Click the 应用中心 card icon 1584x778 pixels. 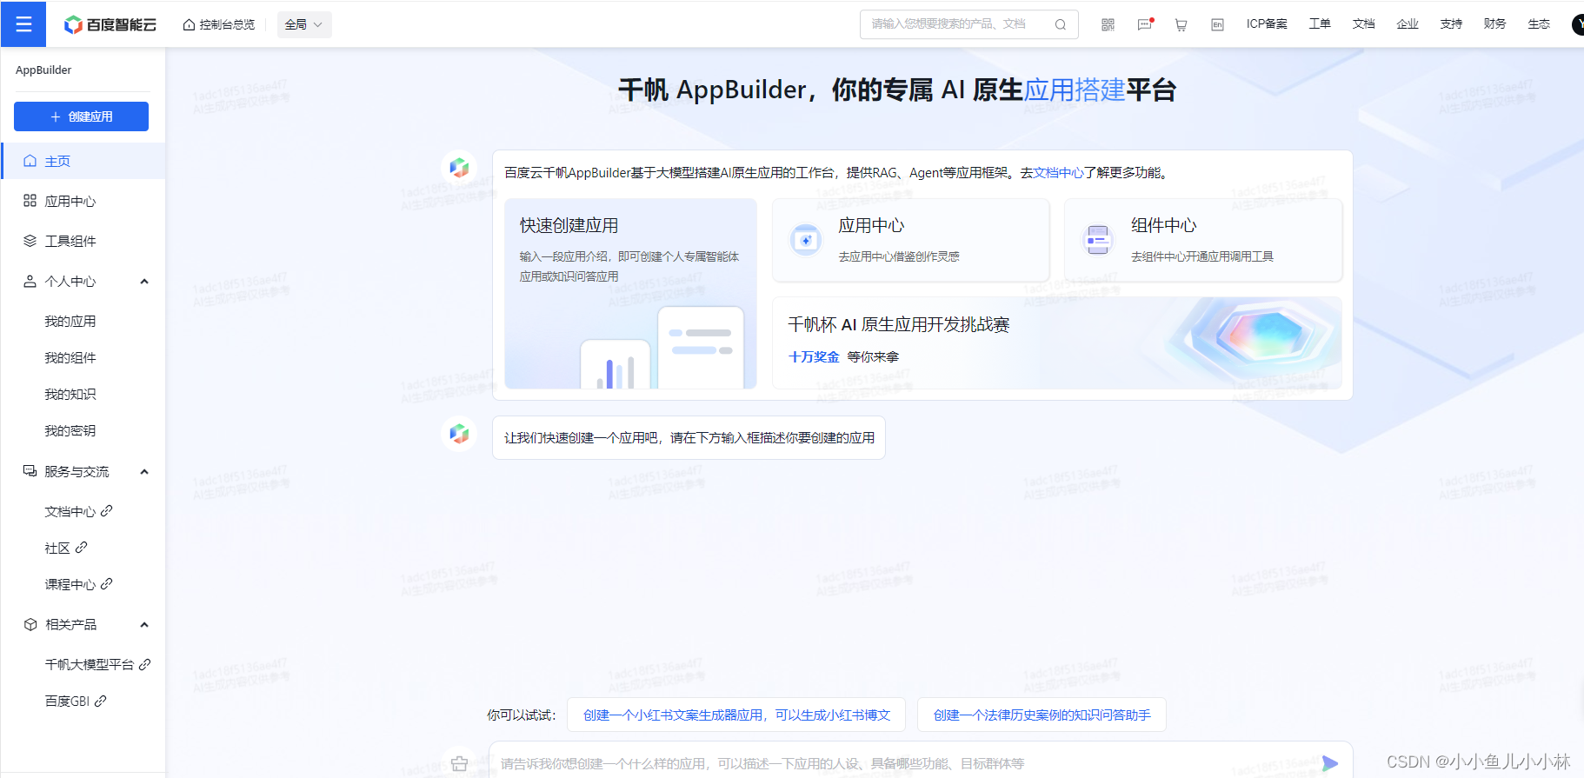click(806, 240)
